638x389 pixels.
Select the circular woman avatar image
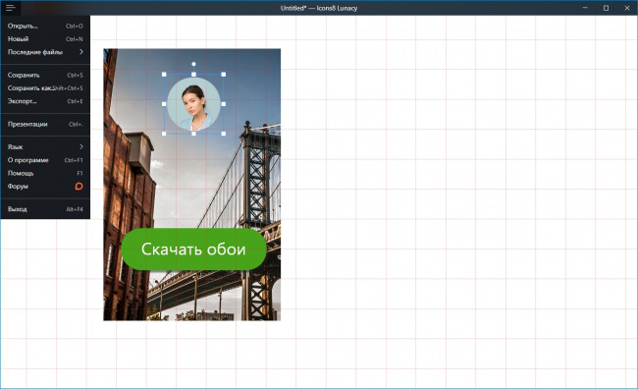click(x=193, y=104)
